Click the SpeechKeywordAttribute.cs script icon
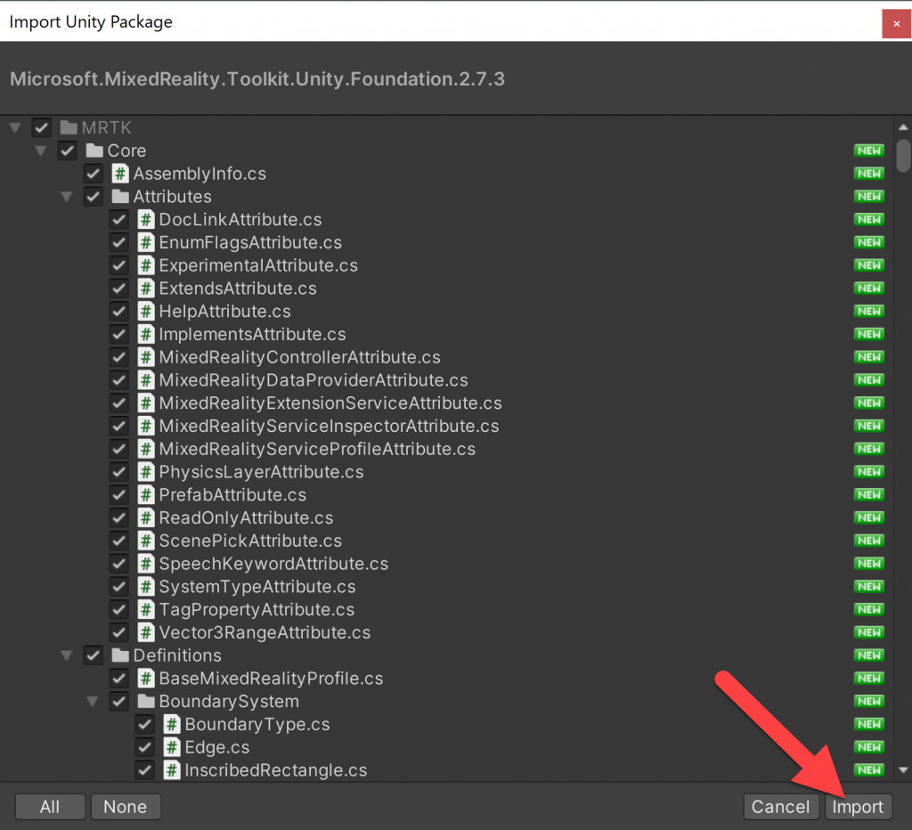 tap(146, 564)
